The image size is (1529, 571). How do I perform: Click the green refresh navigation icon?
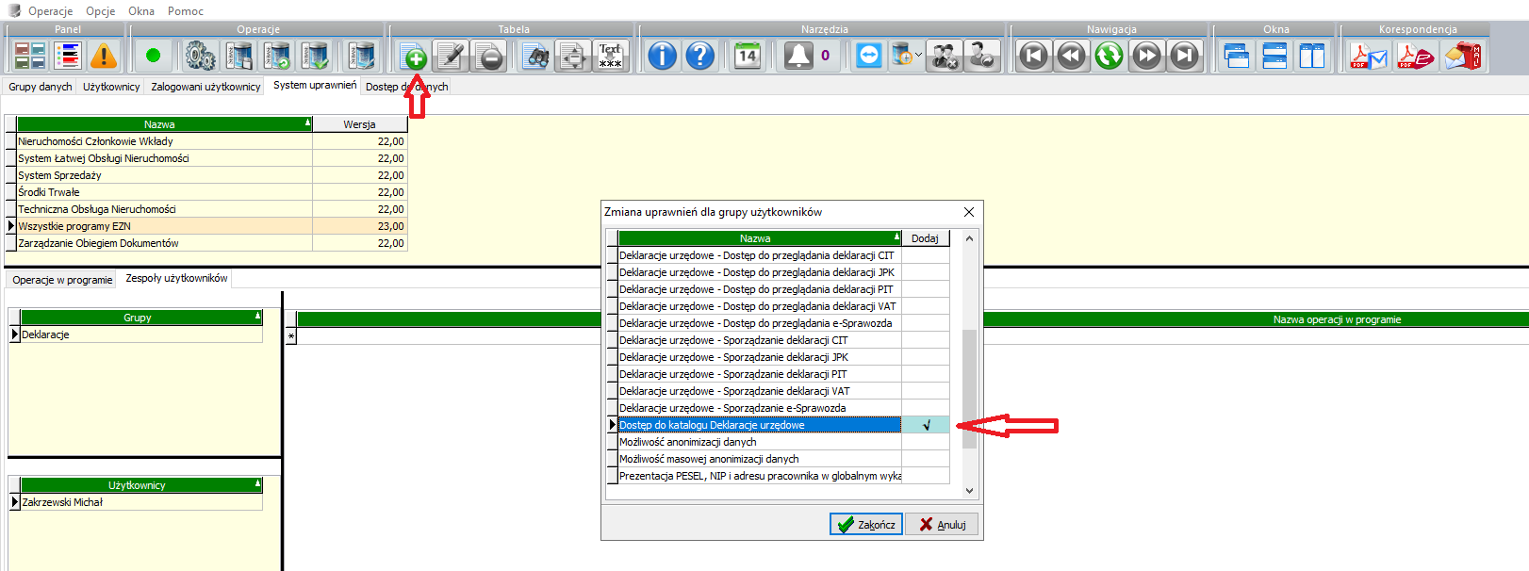tap(1109, 57)
